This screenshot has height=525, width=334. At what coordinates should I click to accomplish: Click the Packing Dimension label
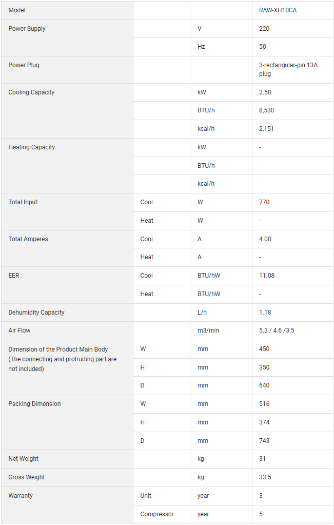(34, 404)
